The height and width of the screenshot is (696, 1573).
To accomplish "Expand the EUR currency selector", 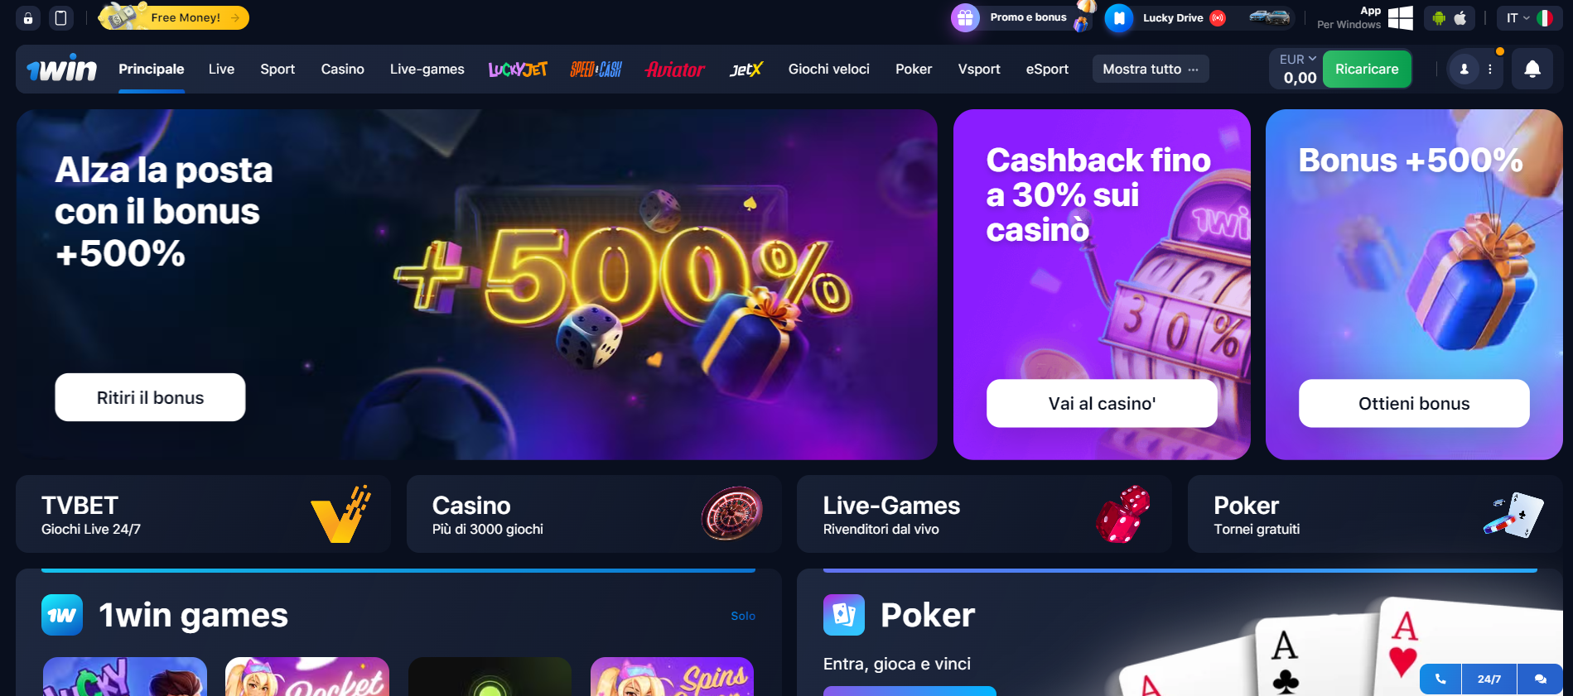I will tap(1297, 60).
